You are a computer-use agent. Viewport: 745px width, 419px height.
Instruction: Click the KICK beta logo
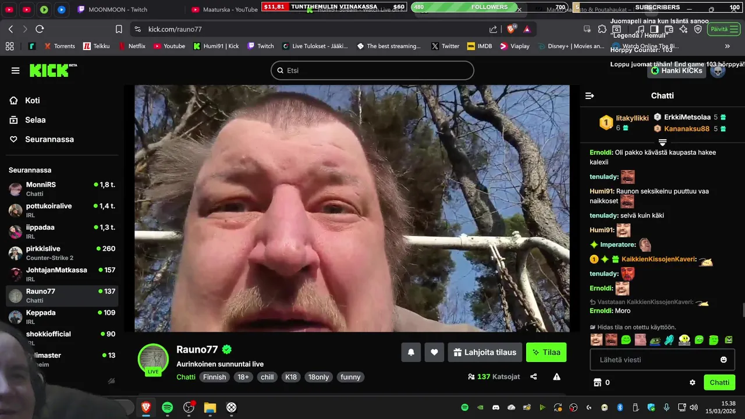53,70
